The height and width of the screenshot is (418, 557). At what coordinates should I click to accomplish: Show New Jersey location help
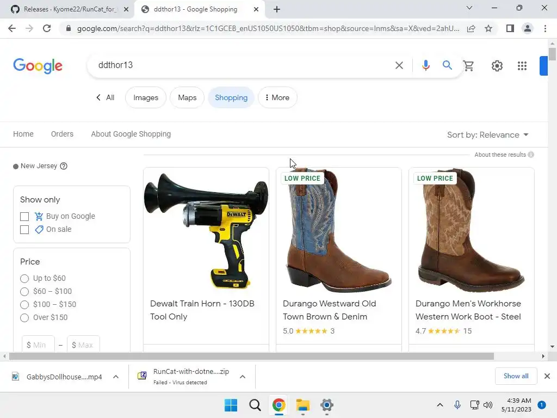pyautogui.click(x=64, y=166)
